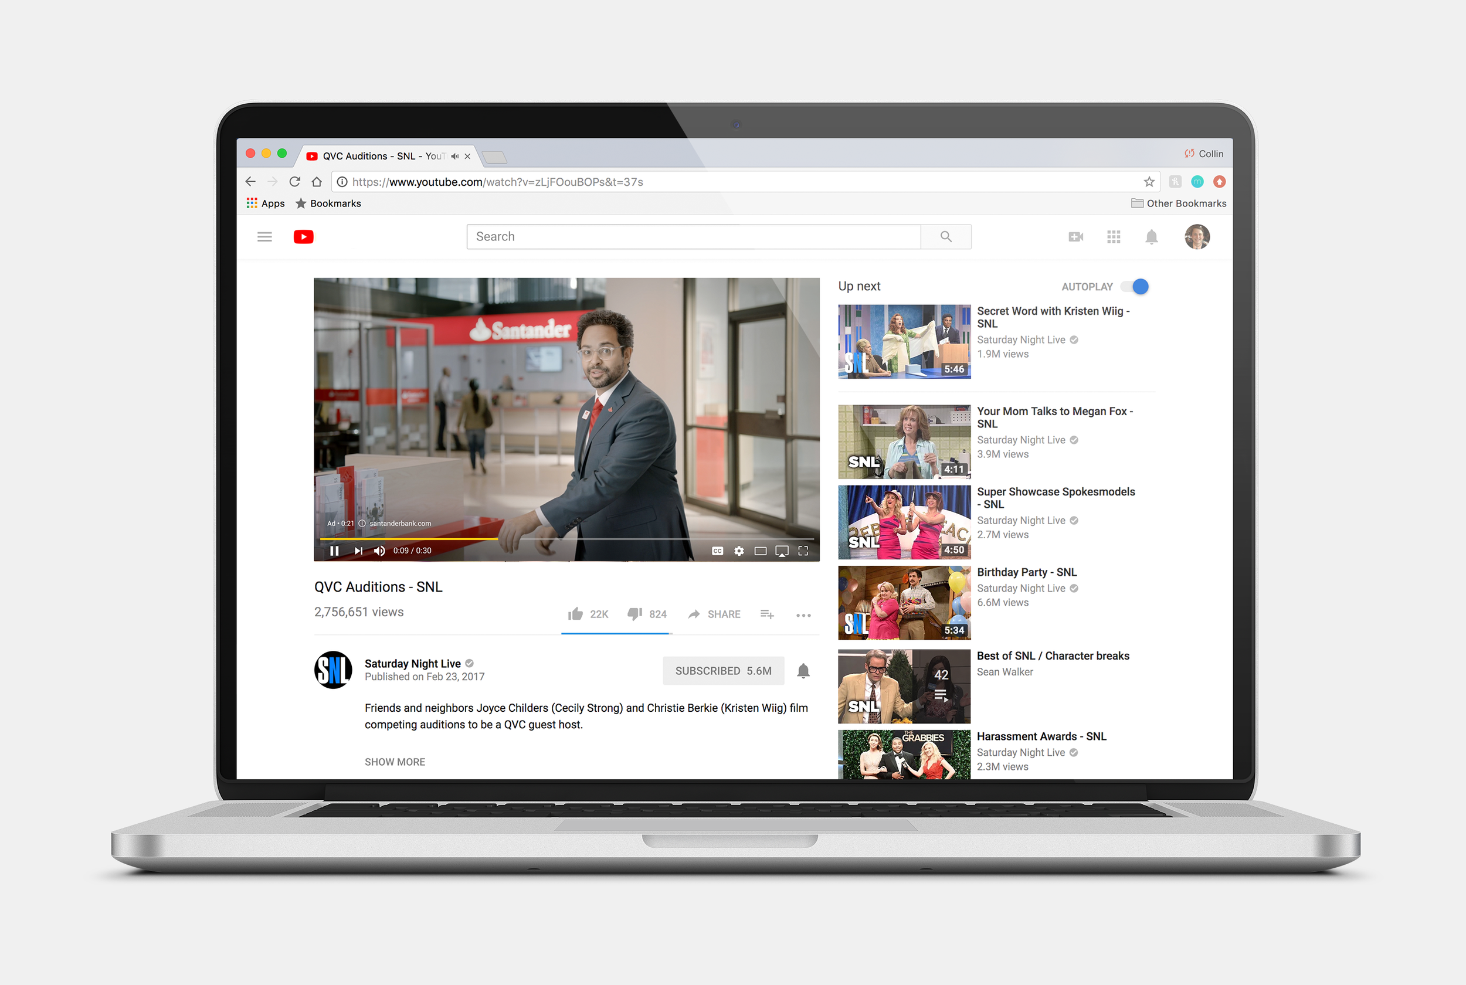Click the ad info circle icon
1466x985 pixels.
coord(362,523)
